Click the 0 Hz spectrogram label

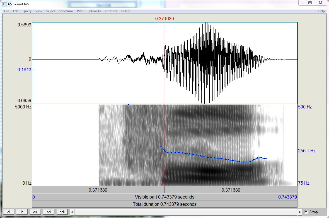click(27, 183)
